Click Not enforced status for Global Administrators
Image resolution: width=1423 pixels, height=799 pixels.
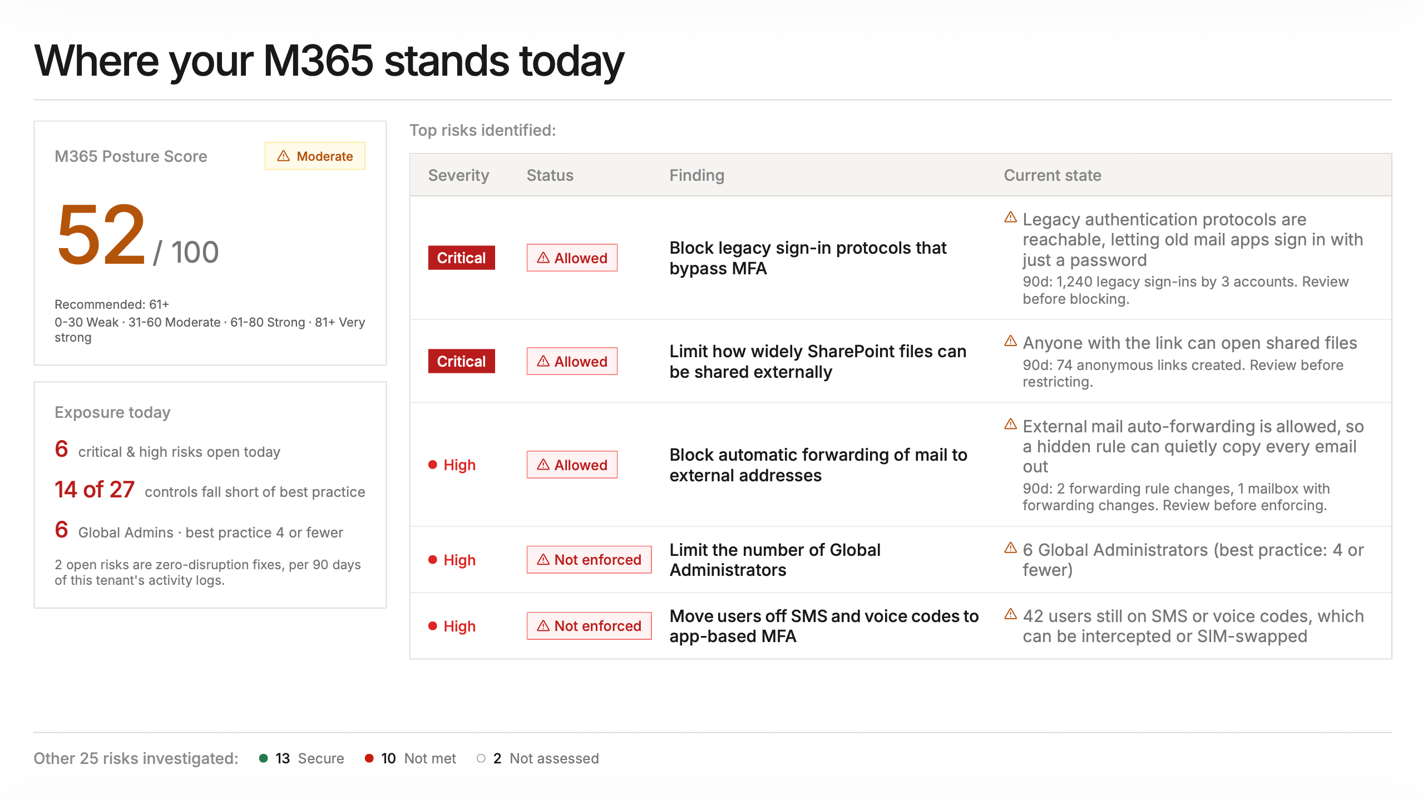589,560
